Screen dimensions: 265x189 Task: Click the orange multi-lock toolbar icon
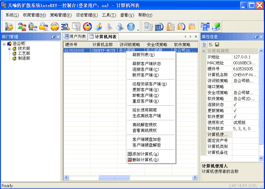click(x=192, y=27)
